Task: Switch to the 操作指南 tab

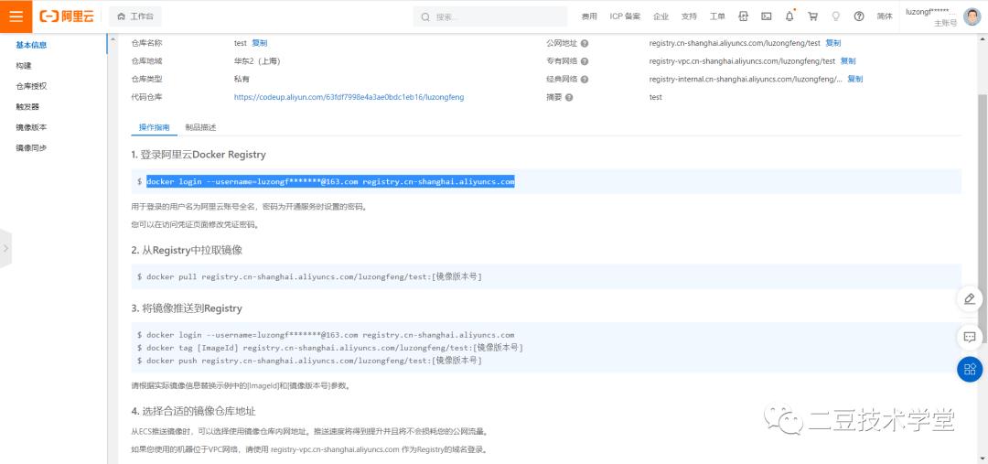Action: 155,127
